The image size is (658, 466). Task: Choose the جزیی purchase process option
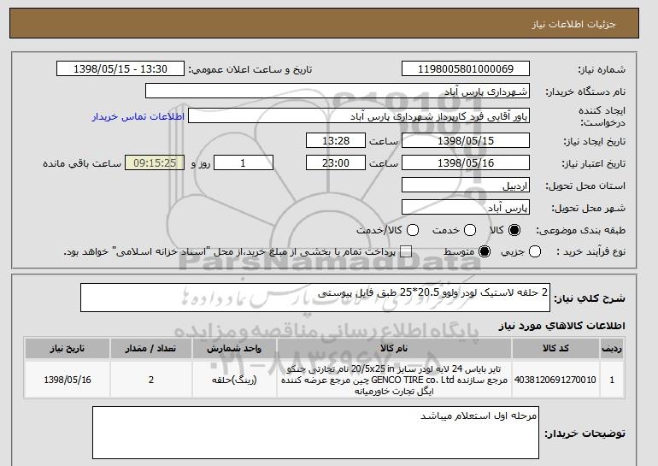[535, 252]
